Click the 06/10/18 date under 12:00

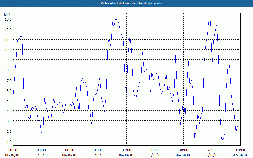(x=126, y=155)
